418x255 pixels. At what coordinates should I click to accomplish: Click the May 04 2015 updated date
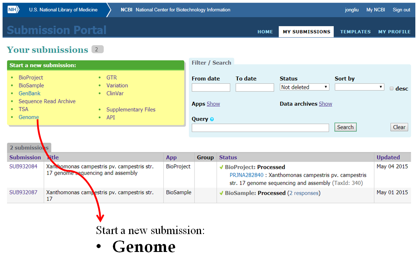tap(392, 167)
